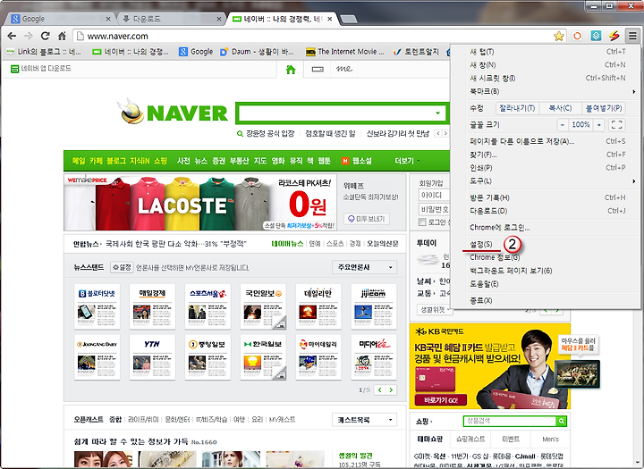Open the 국민일보 newsstand thumbnail
The width and height of the screenshot is (644, 469).
(263, 306)
